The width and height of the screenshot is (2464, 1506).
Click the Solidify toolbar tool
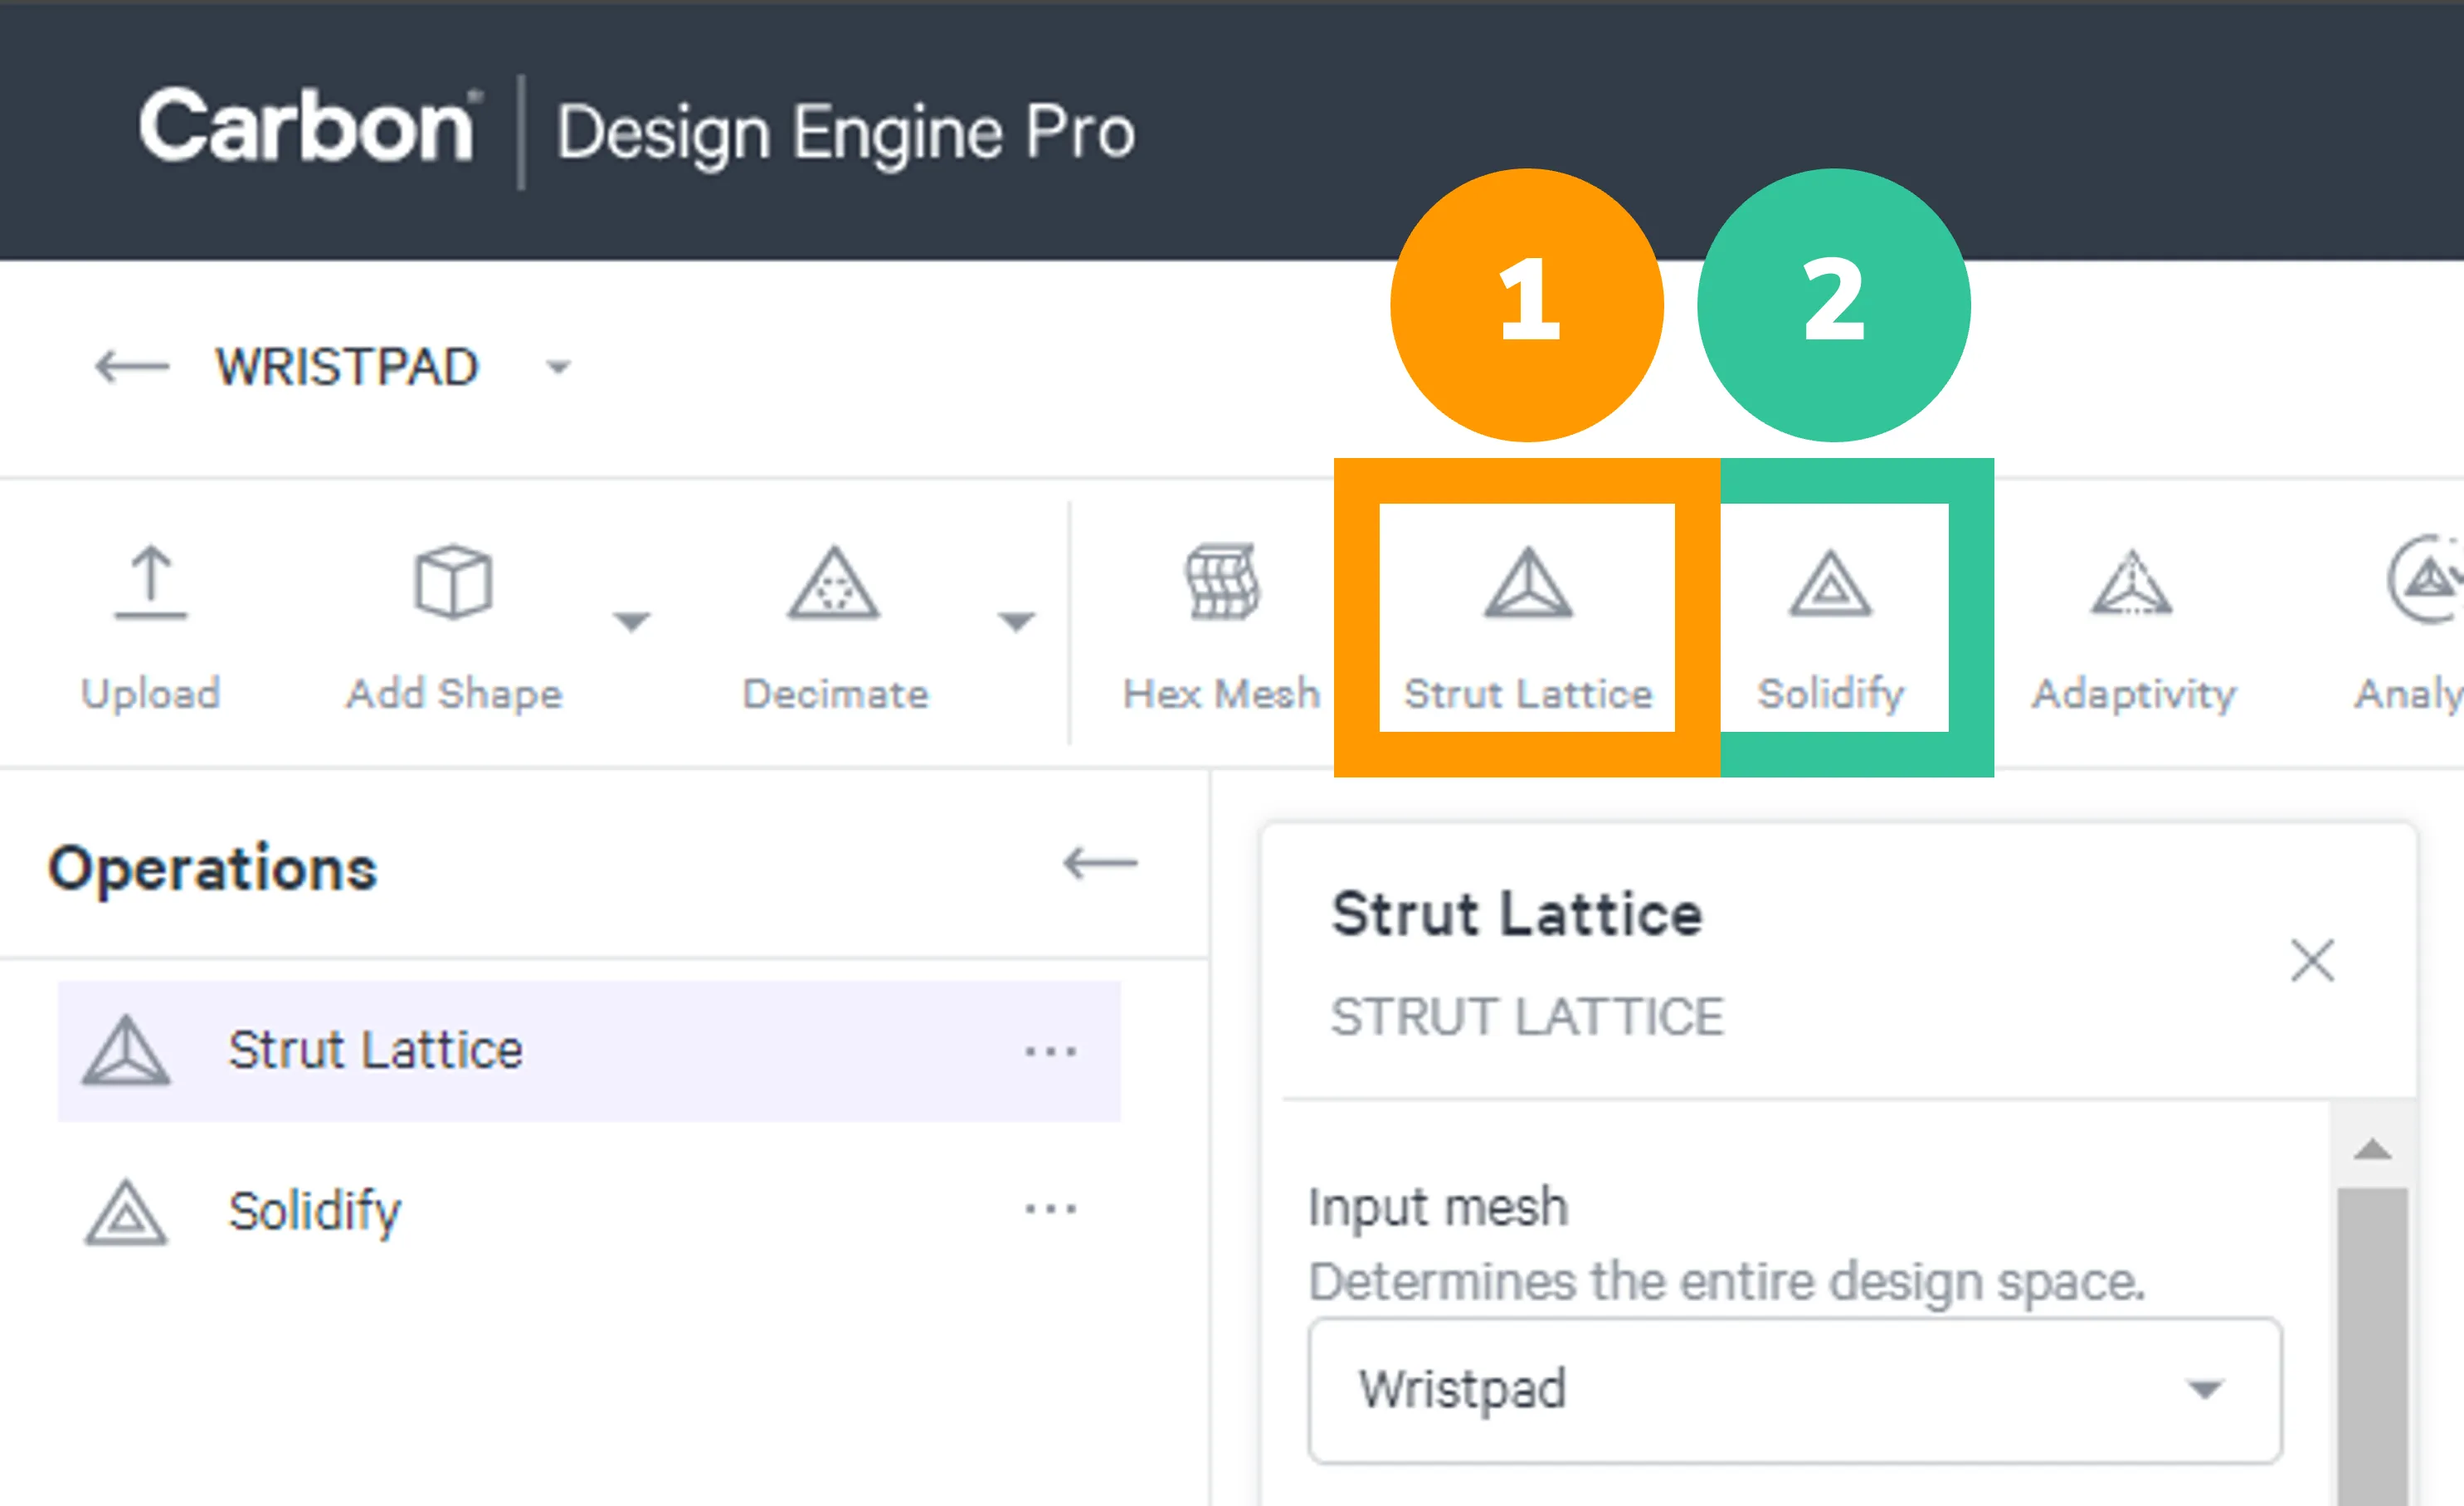(x=1833, y=618)
